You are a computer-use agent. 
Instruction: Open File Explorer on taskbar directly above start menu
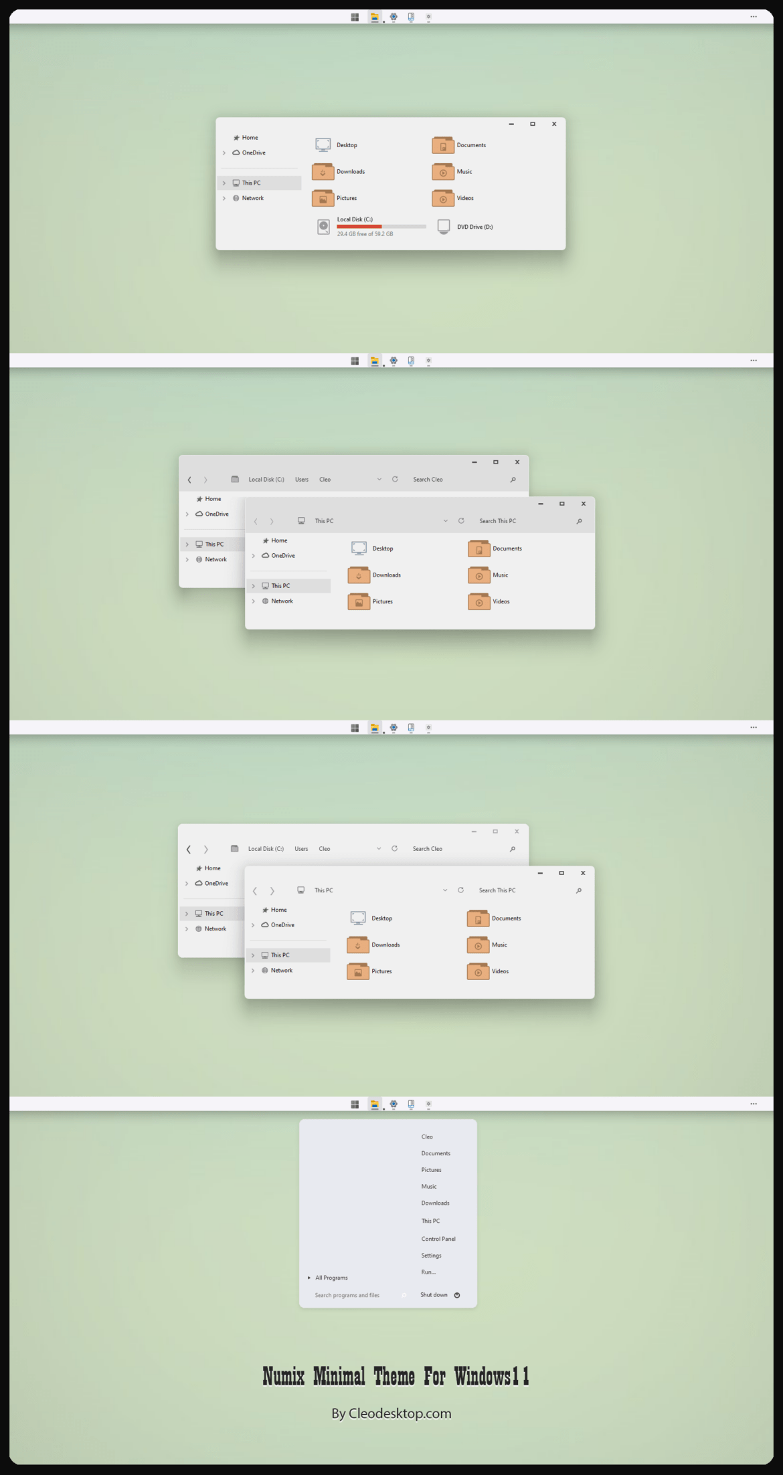(x=375, y=1104)
